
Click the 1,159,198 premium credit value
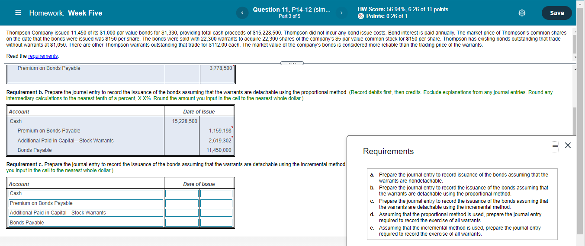(x=220, y=131)
